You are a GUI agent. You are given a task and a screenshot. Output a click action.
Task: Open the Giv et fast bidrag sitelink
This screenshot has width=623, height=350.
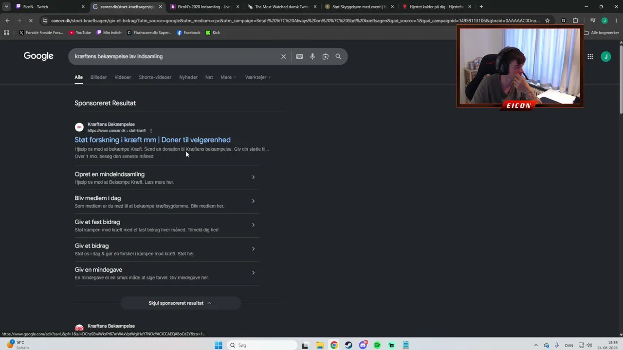[x=166, y=225]
